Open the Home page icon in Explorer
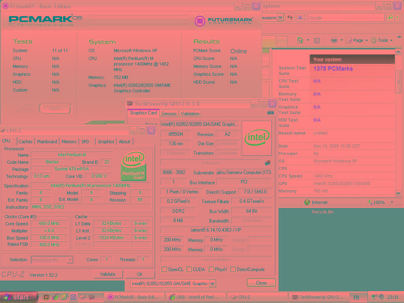This screenshot has height=303, width=404. [x=300, y=40]
